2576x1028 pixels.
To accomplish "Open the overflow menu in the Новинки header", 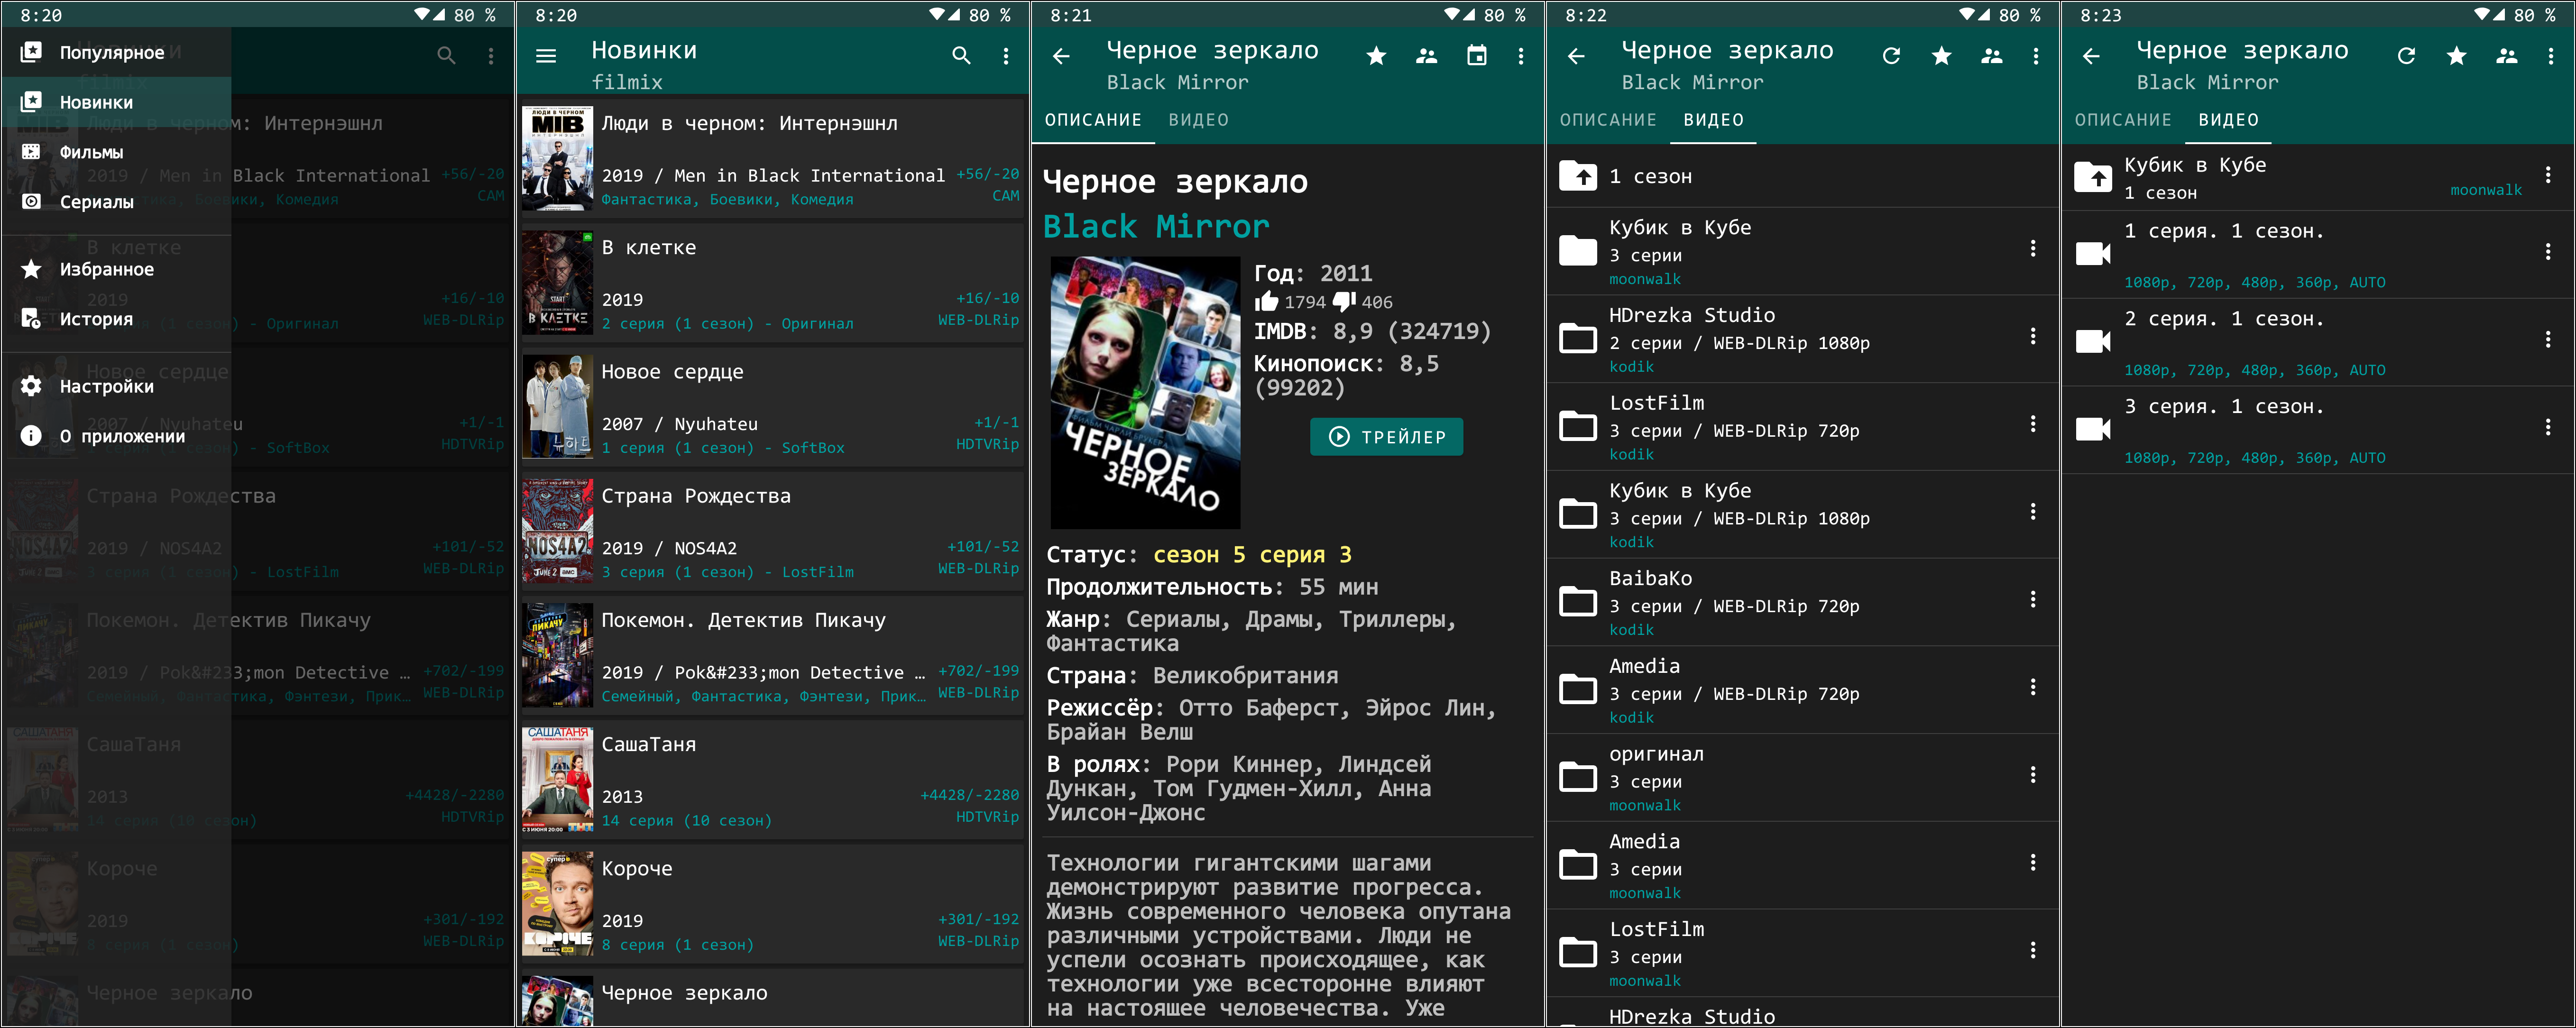I will [x=1006, y=56].
